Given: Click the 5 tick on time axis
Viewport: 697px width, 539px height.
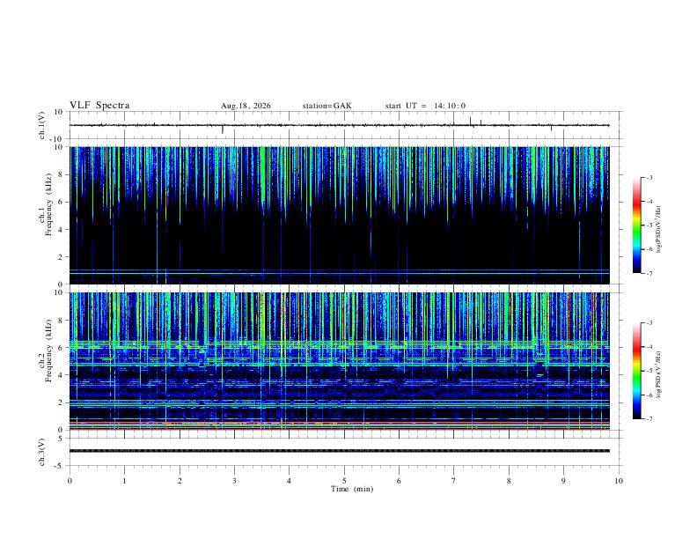Looking at the screenshot, I should tap(344, 481).
